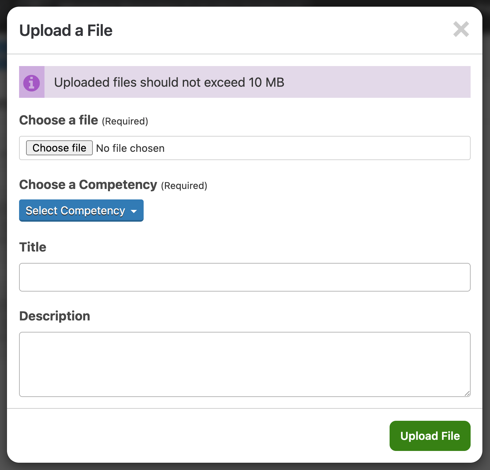The width and height of the screenshot is (490, 470).
Task: Click the Description box resize handle
Action: pos(467,393)
